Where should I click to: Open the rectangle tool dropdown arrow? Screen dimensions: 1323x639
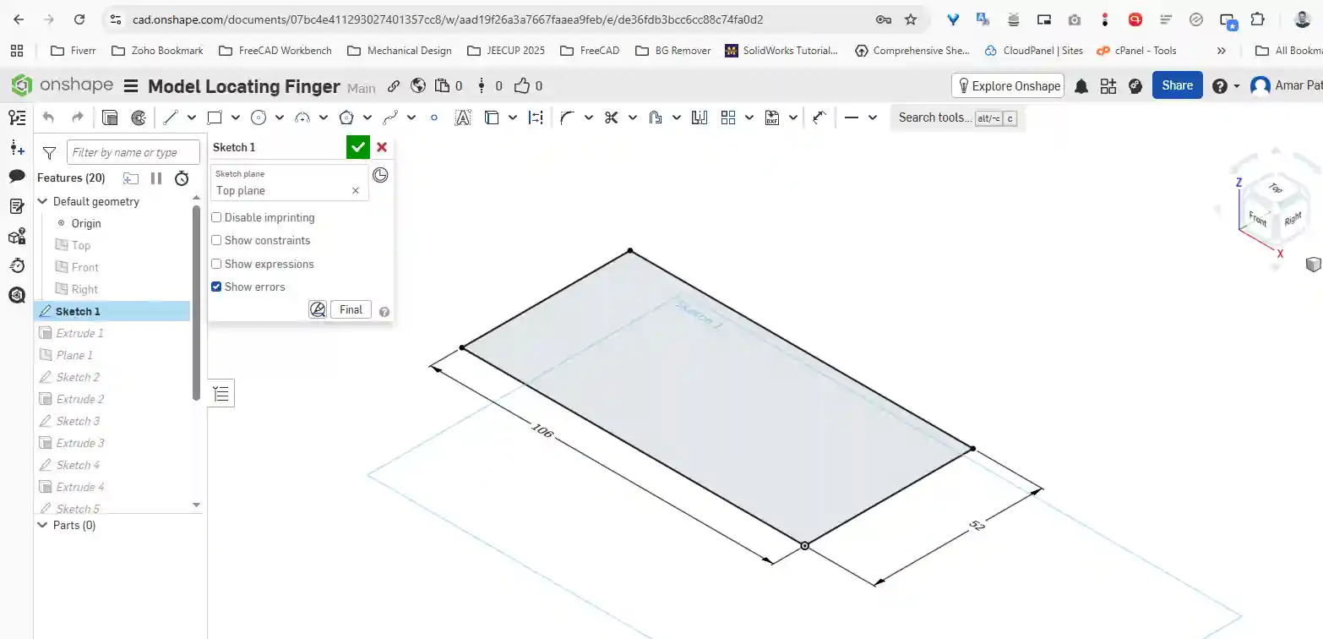pyautogui.click(x=236, y=117)
